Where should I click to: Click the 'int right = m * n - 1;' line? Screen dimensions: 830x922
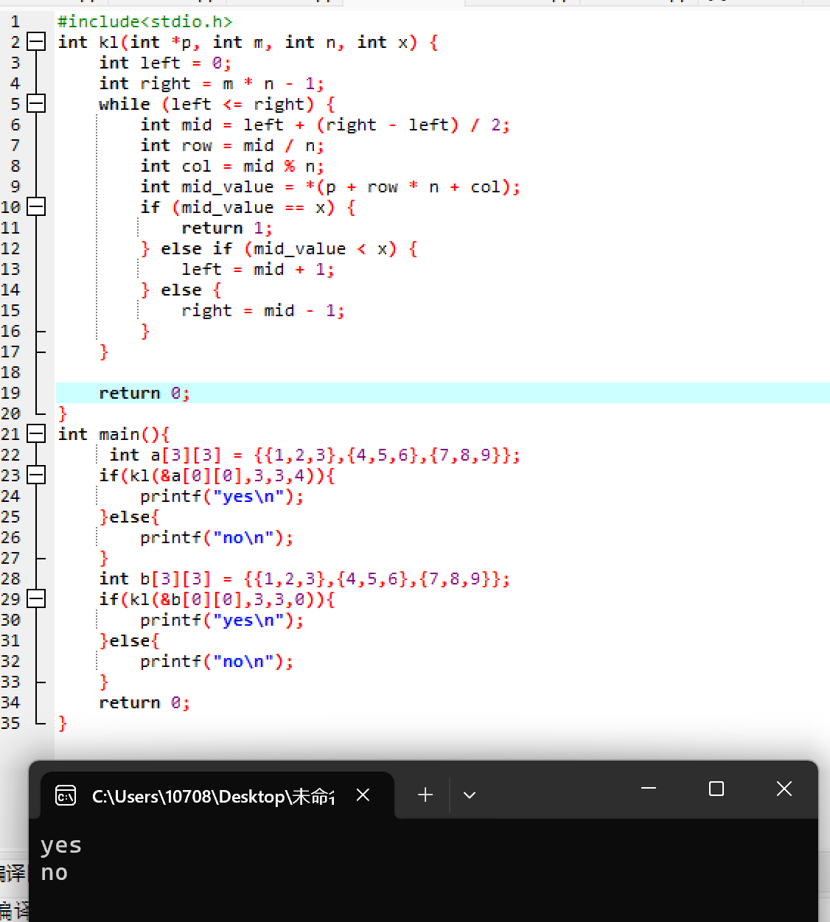pyautogui.click(x=212, y=83)
